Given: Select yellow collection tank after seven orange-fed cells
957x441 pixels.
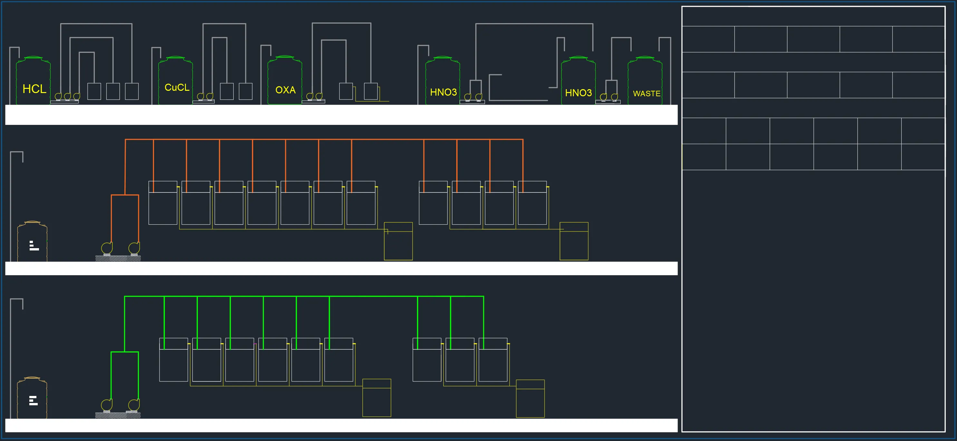Looking at the screenshot, I should 398,241.
